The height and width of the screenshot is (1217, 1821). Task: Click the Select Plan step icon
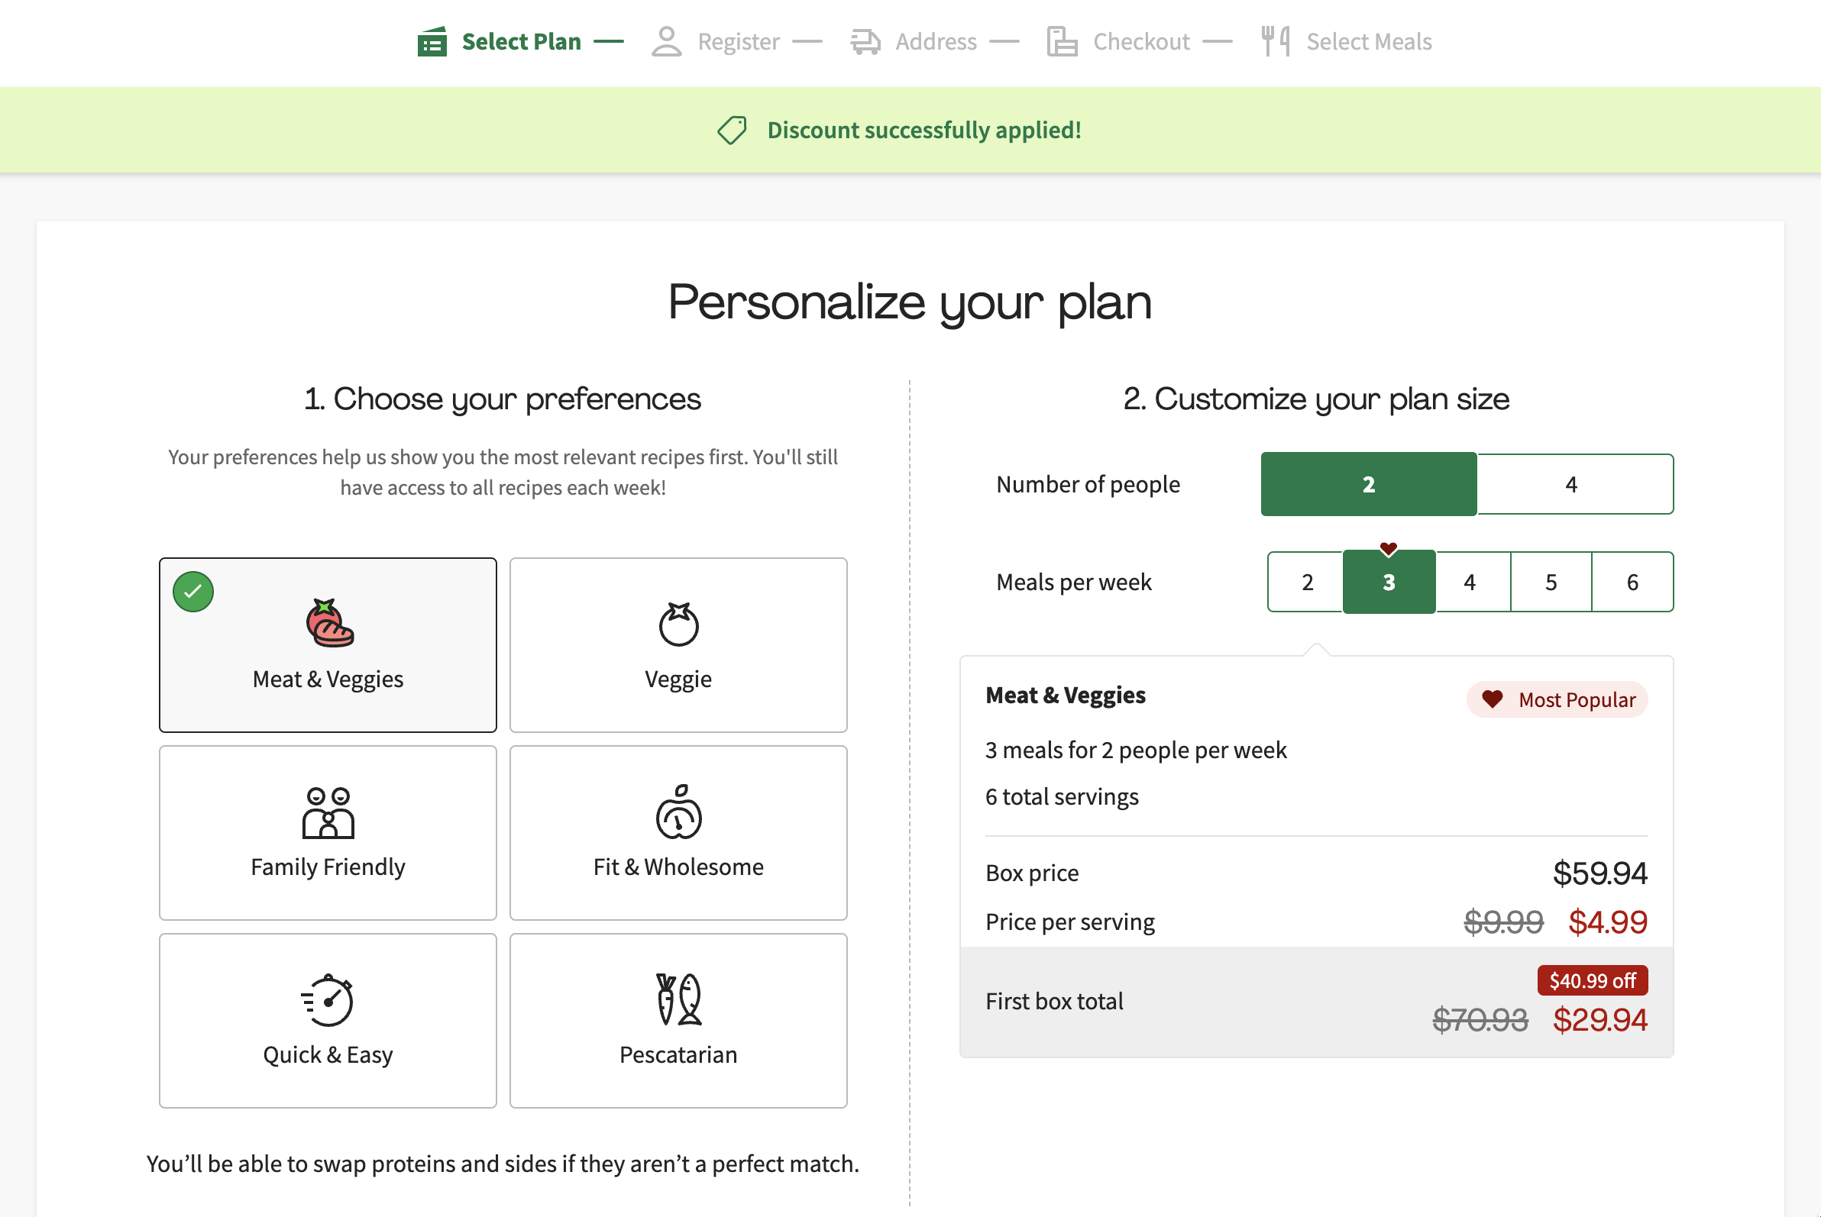click(432, 42)
